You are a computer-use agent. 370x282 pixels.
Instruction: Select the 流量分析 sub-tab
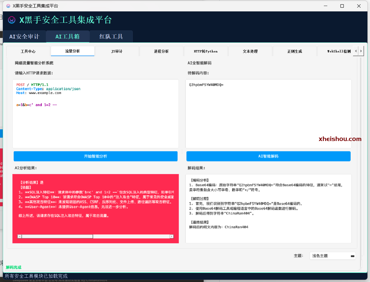click(72, 51)
